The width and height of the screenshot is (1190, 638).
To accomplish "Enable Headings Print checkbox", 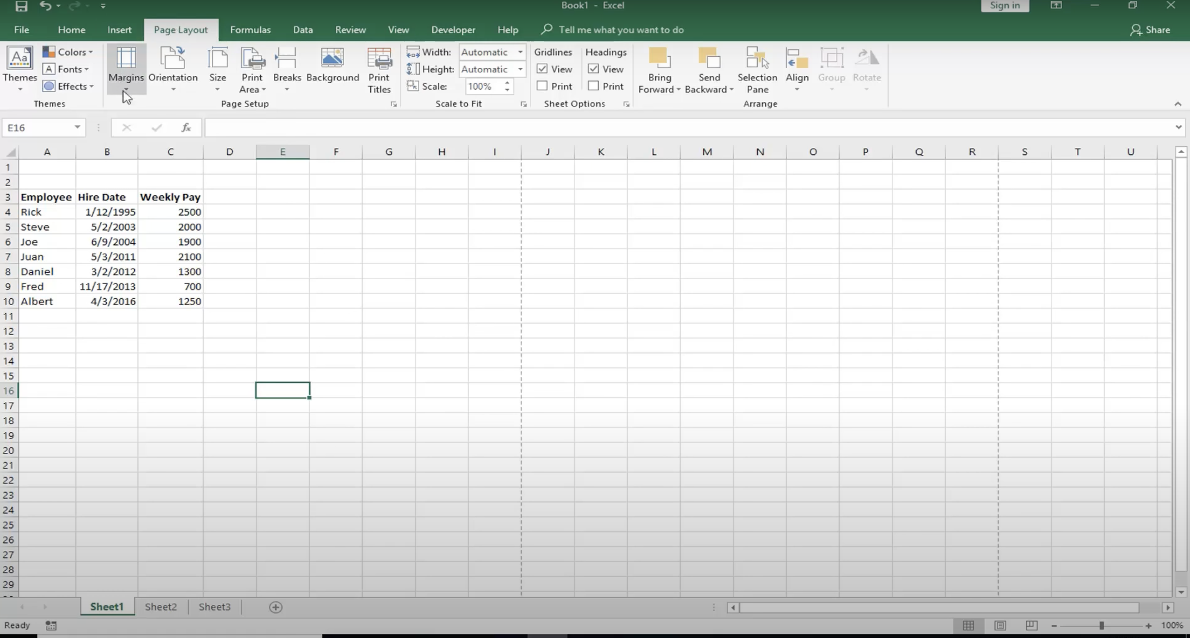I will click(x=594, y=86).
